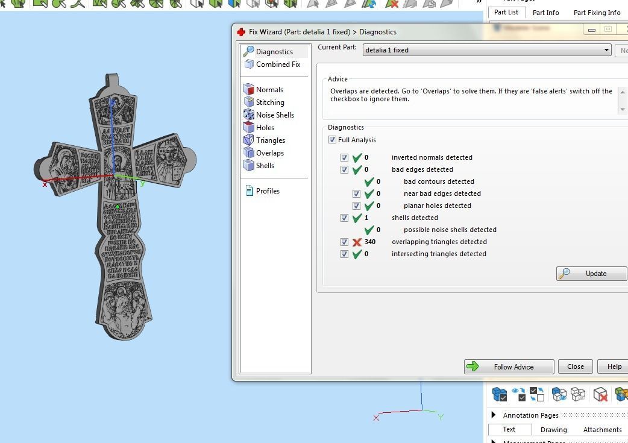Click the unload part icon with red X
The width and height of the screenshot is (628, 443).
[600, 394]
